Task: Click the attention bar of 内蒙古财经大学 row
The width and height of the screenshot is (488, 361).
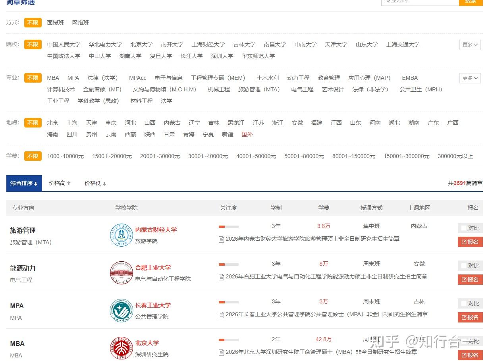Action: pos(229,227)
